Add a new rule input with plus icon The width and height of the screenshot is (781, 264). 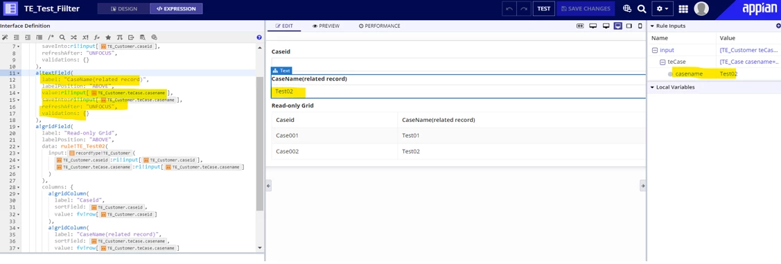(x=778, y=26)
